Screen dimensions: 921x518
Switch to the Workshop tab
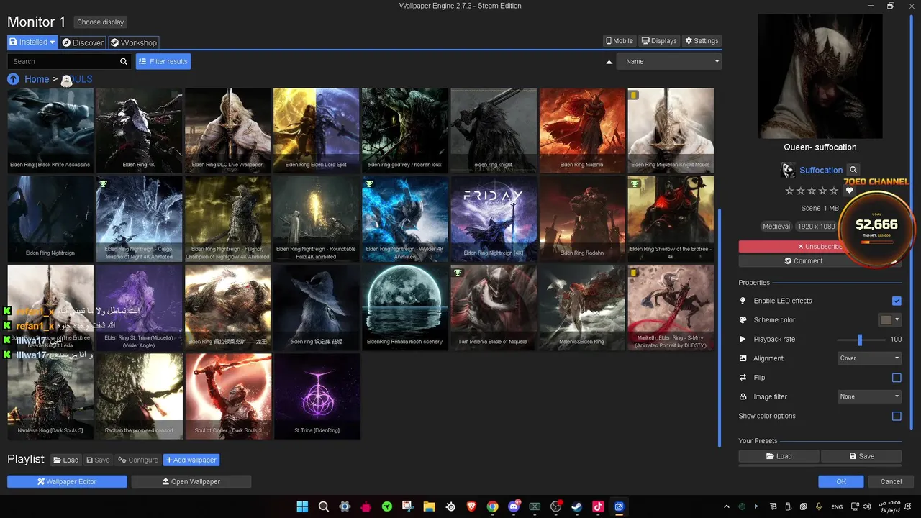point(133,42)
